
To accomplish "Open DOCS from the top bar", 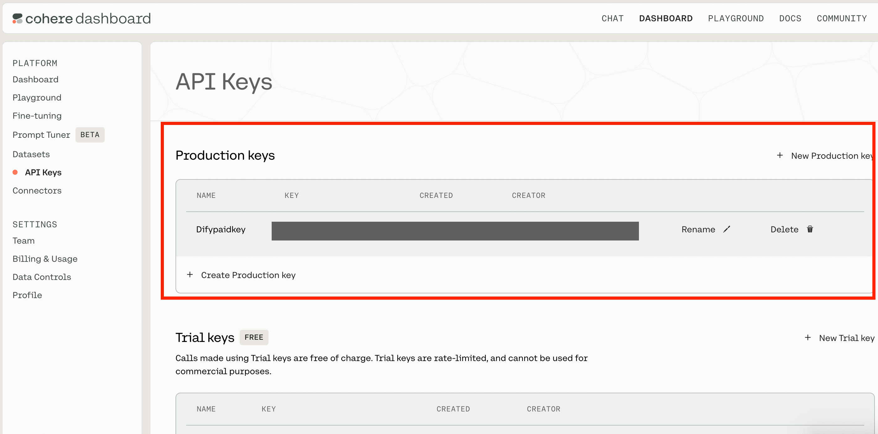I will click(790, 18).
